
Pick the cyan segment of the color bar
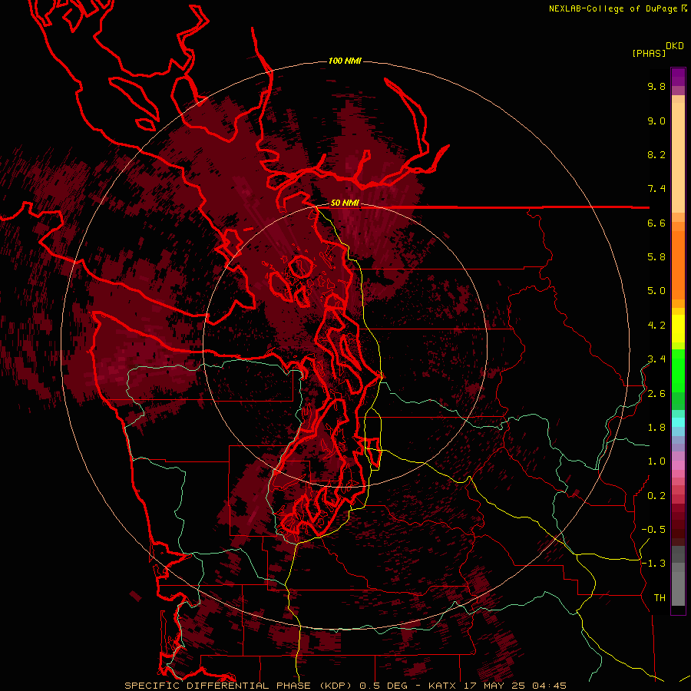(678, 422)
